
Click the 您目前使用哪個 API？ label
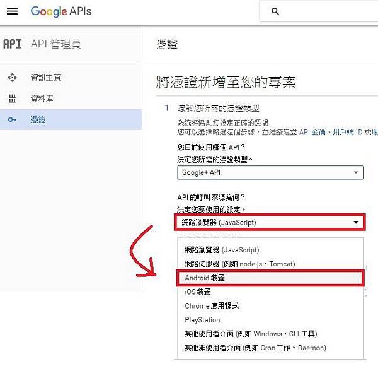coord(211,147)
